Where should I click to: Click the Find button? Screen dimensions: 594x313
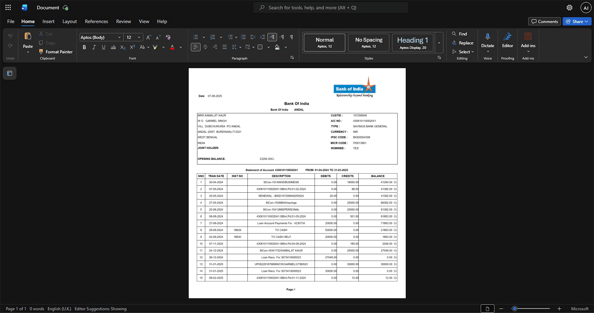click(x=460, y=34)
